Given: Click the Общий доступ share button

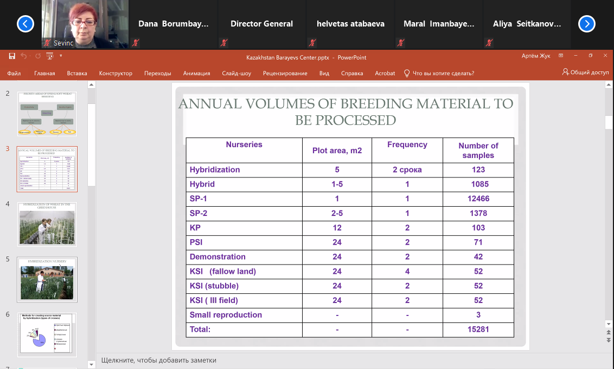Looking at the screenshot, I should (x=585, y=73).
